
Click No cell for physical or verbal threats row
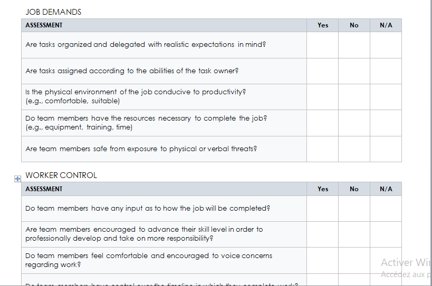[354, 149]
